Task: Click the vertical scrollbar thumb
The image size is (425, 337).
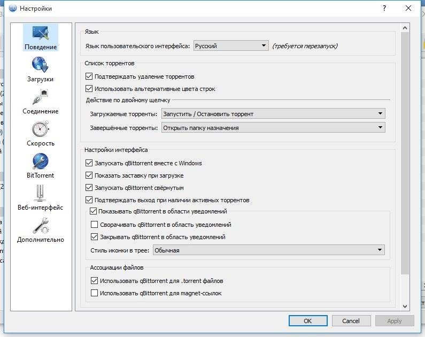Action: click(405, 153)
